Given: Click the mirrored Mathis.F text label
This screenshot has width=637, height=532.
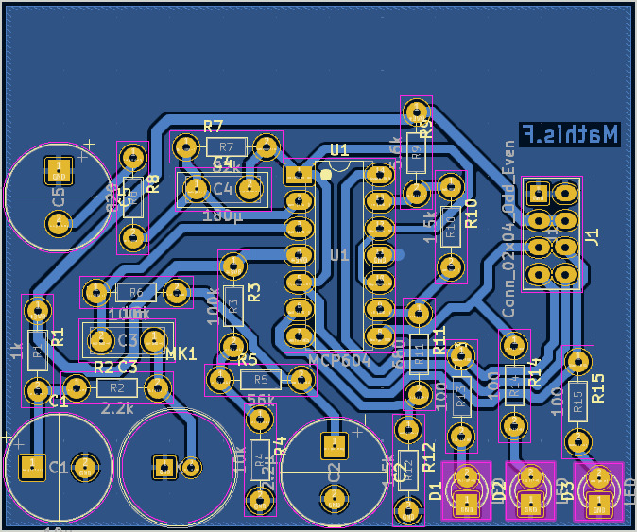Looking at the screenshot, I should coord(570,135).
